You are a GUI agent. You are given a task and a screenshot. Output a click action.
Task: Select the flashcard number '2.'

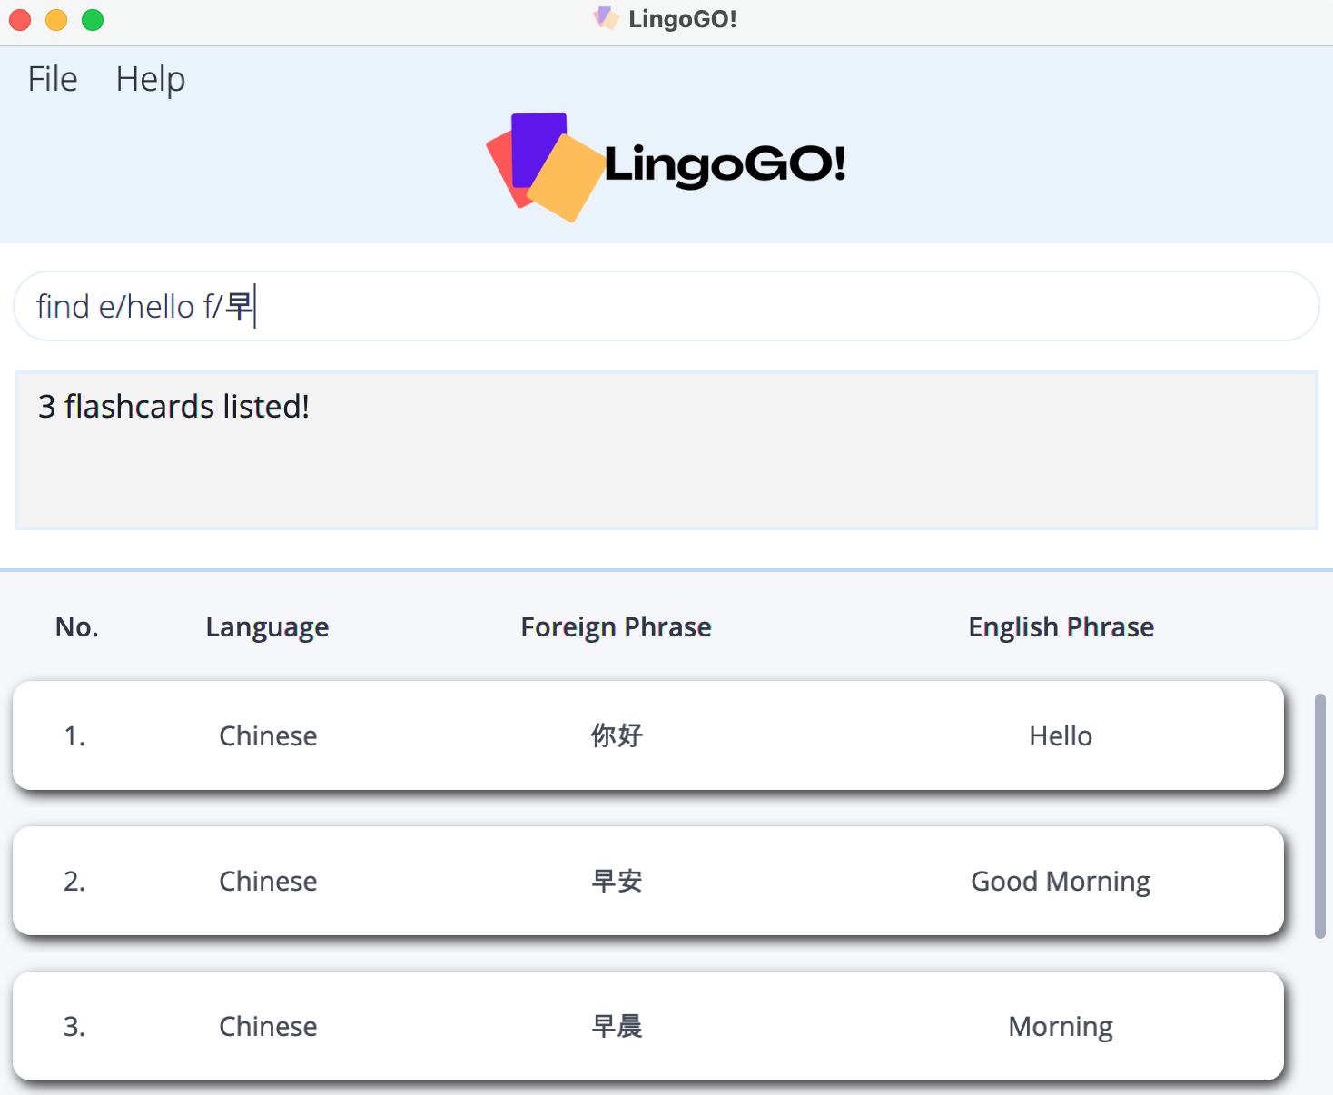(x=74, y=882)
